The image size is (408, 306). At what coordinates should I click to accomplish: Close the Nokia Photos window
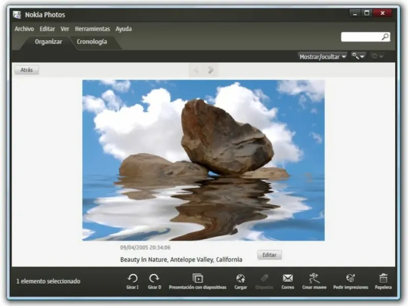[x=382, y=13]
